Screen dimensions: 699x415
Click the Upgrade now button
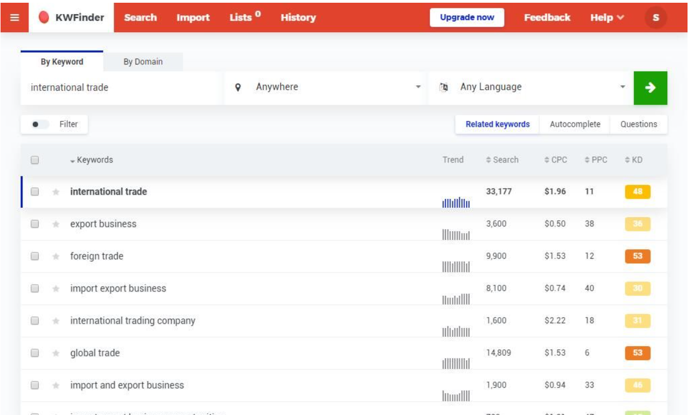click(467, 17)
